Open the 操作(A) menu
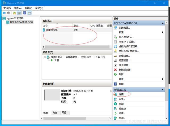The image size is (170, 126). (x=18, y=8)
